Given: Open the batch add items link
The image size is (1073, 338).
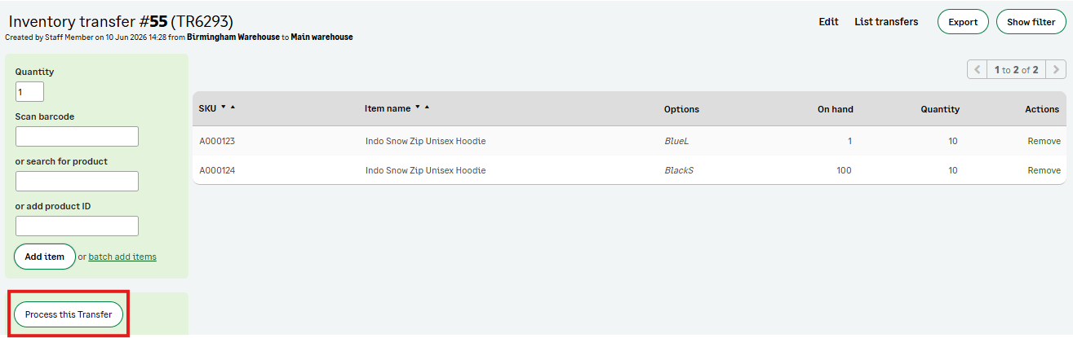Looking at the screenshot, I should pyautogui.click(x=122, y=257).
